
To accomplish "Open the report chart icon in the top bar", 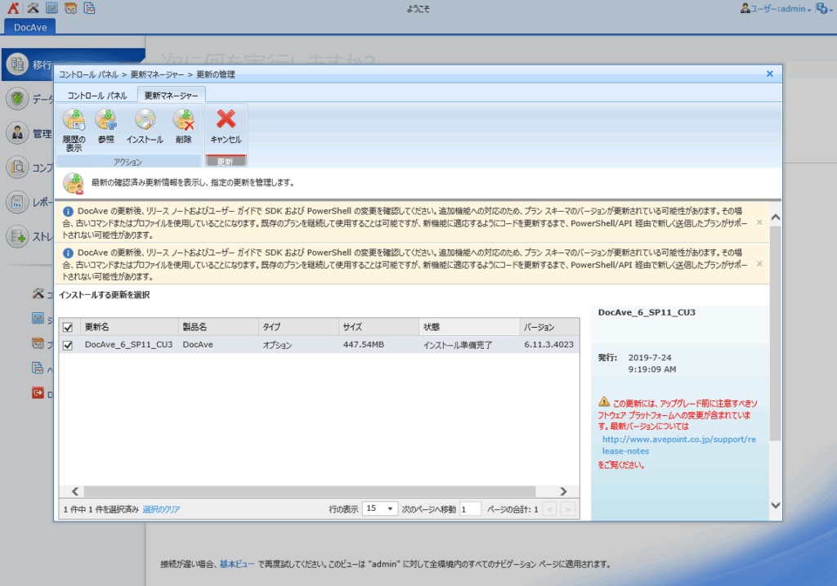I will (x=89, y=8).
